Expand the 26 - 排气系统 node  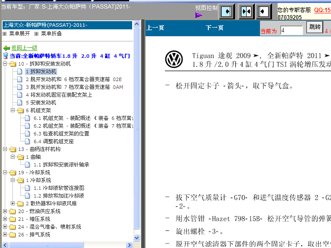click(5, 235)
